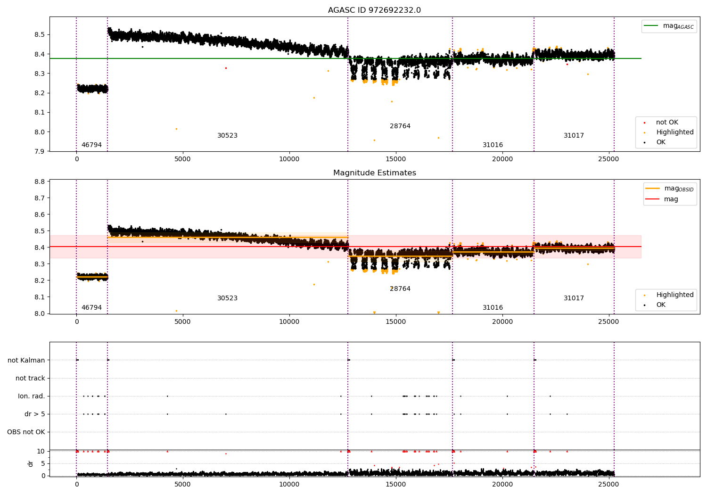The image size is (707, 495).
Task: Click x-tick 25000 under top plot
Action: (x=608, y=159)
